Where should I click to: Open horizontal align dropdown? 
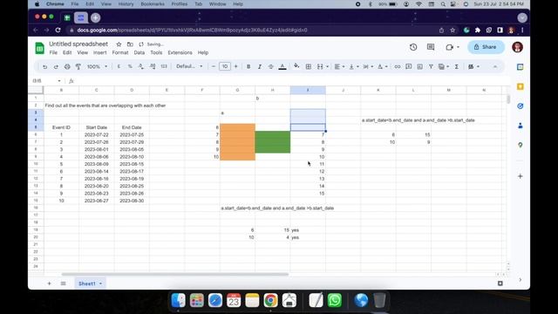[339, 66]
